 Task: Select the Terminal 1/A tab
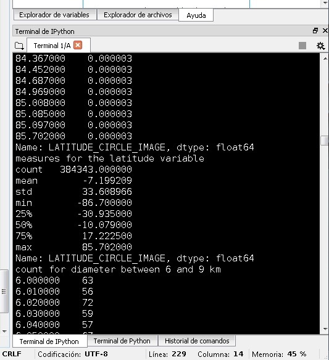[52, 46]
